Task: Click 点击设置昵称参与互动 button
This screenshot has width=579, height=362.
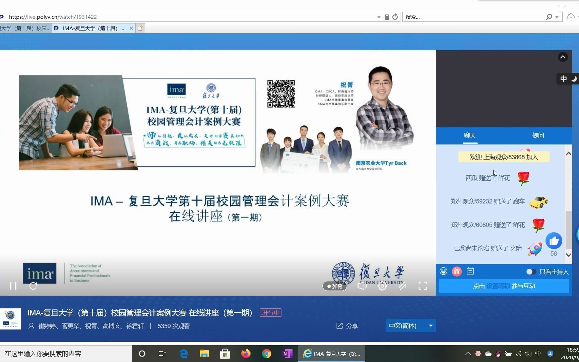Action: (504, 286)
